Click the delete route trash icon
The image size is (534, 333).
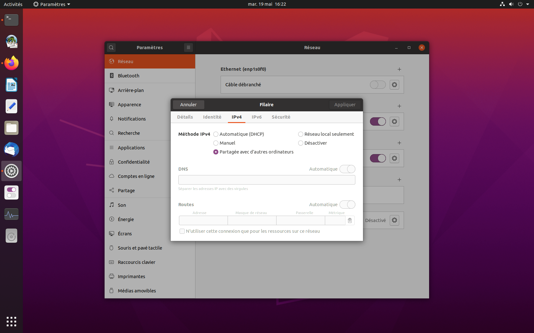pos(350,220)
